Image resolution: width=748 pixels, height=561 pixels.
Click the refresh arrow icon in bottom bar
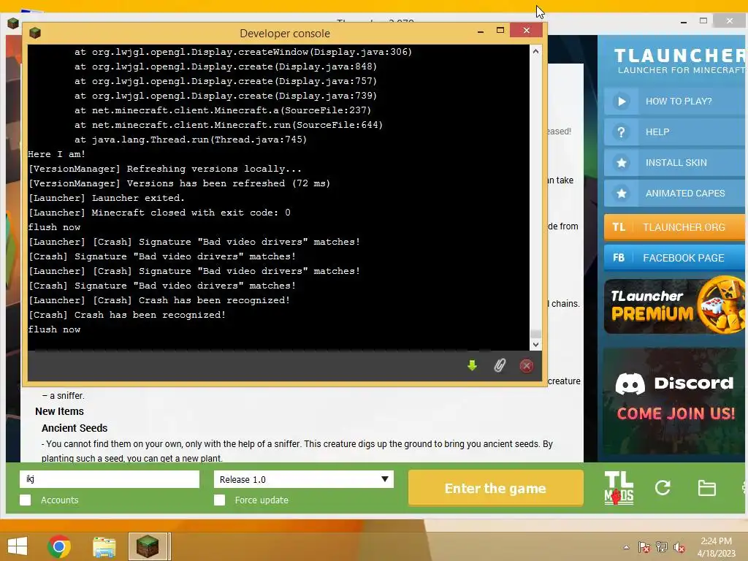click(x=663, y=487)
